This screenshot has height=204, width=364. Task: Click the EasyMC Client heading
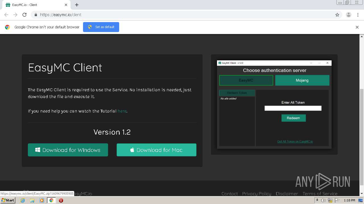click(65, 67)
